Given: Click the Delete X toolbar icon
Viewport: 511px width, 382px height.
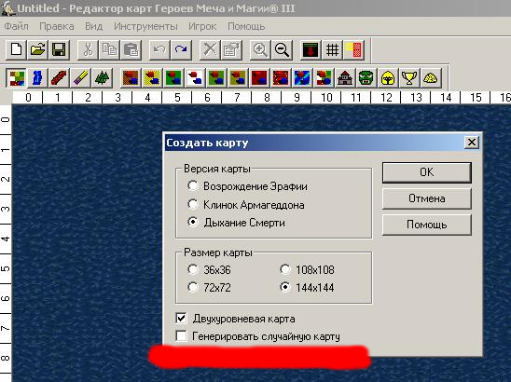Looking at the screenshot, I should click(210, 49).
